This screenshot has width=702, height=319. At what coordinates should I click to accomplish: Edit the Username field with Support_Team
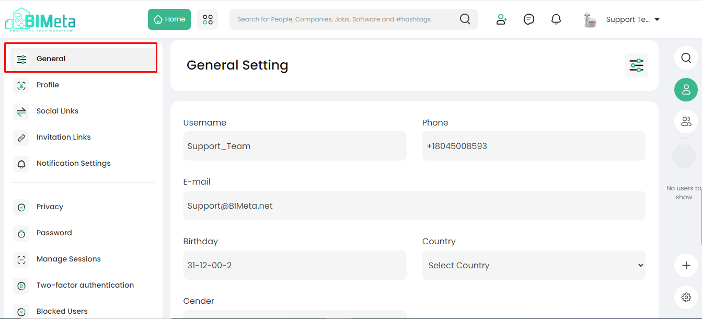coord(295,146)
